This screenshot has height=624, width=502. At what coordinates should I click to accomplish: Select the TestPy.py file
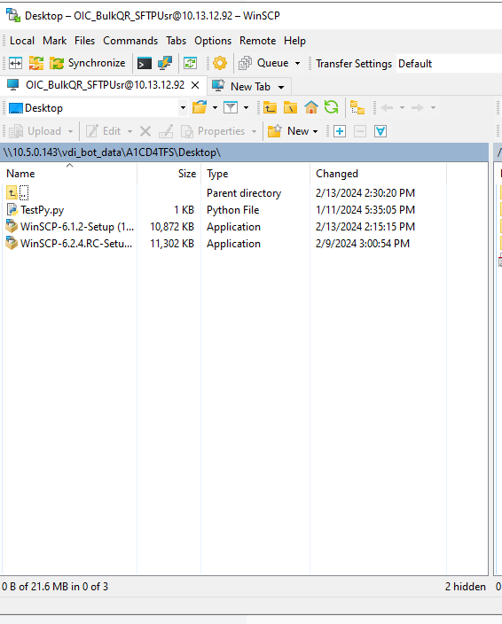click(x=43, y=210)
